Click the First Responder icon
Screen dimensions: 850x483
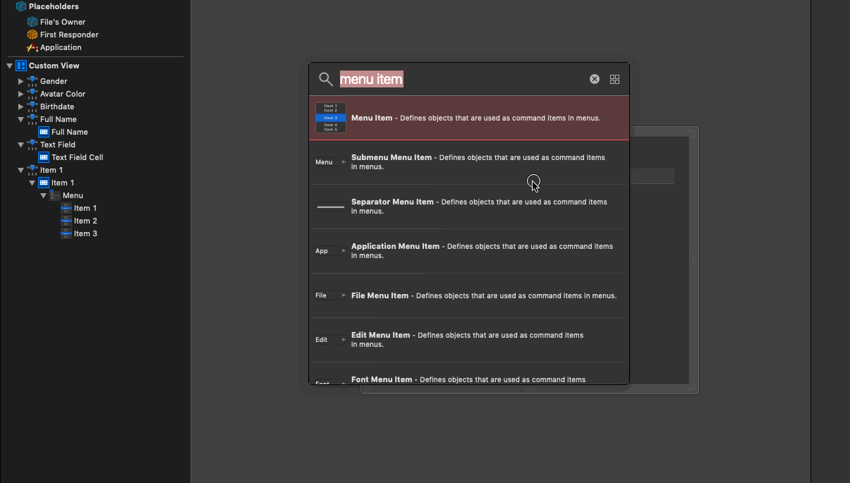click(x=32, y=35)
